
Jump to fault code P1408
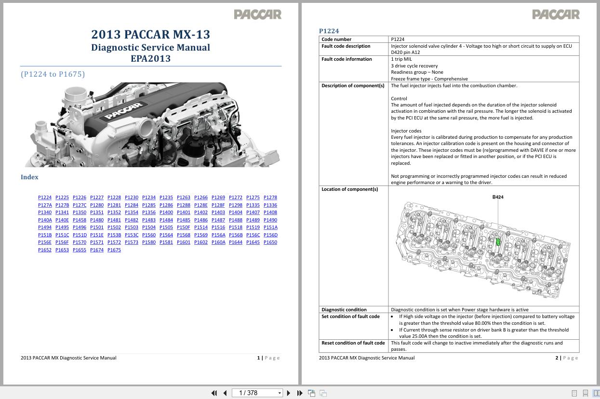coord(270,213)
